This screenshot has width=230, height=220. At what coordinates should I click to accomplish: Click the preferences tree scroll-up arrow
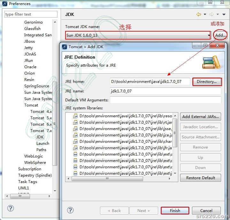(55, 22)
